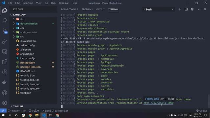Image resolution: width=210 pixels, height=118 pixels.
Task: Open the Edit menu
Action: (x=17, y=3)
